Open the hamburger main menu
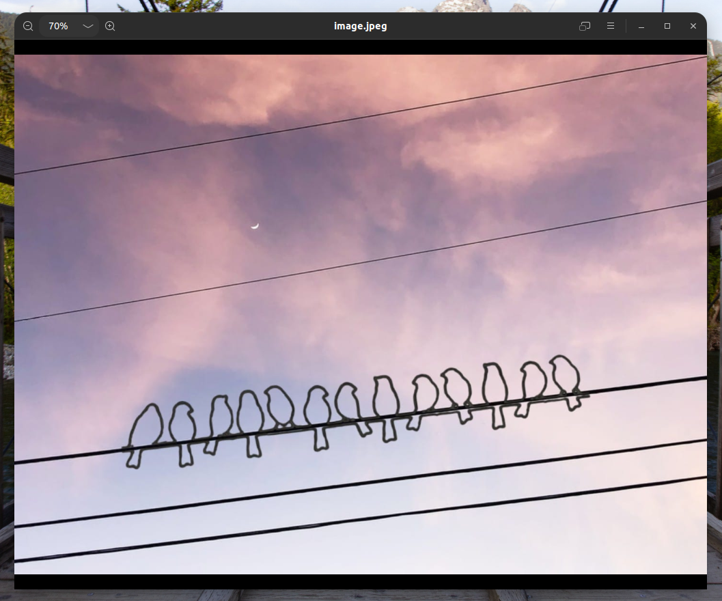Screen dimensions: 722x601 click(x=611, y=26)
